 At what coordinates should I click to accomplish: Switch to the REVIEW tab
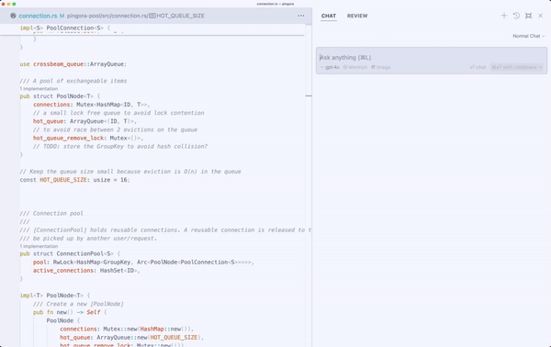(357, 16)
